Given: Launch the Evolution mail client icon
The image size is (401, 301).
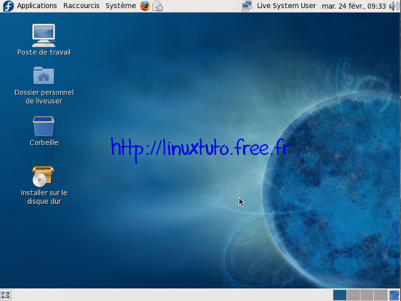Looking at the screenshot, I should [157, 6].
